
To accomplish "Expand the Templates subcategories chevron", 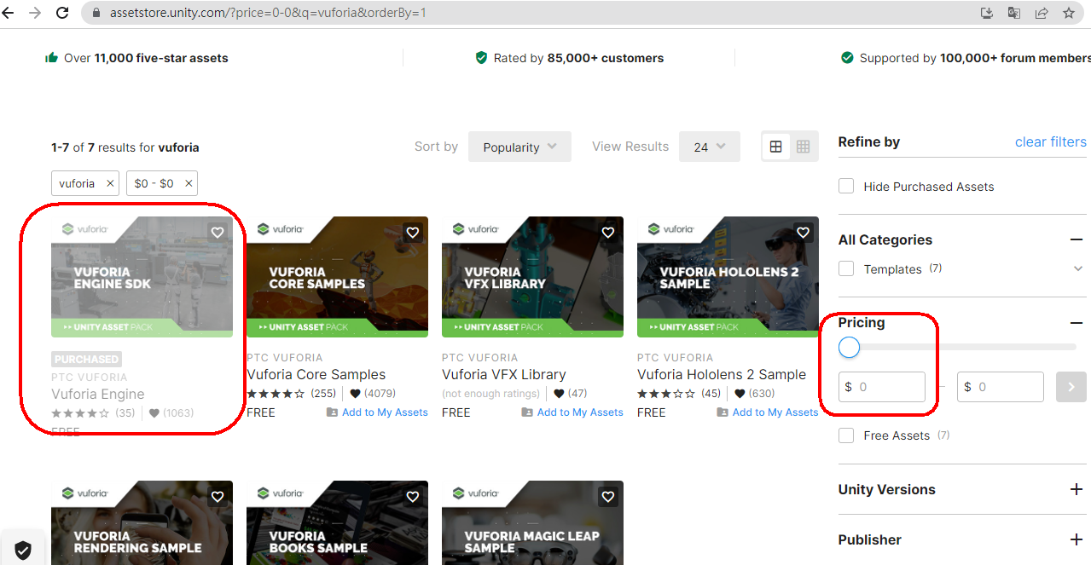I will pyautogui.click(x=1078, y=268).
